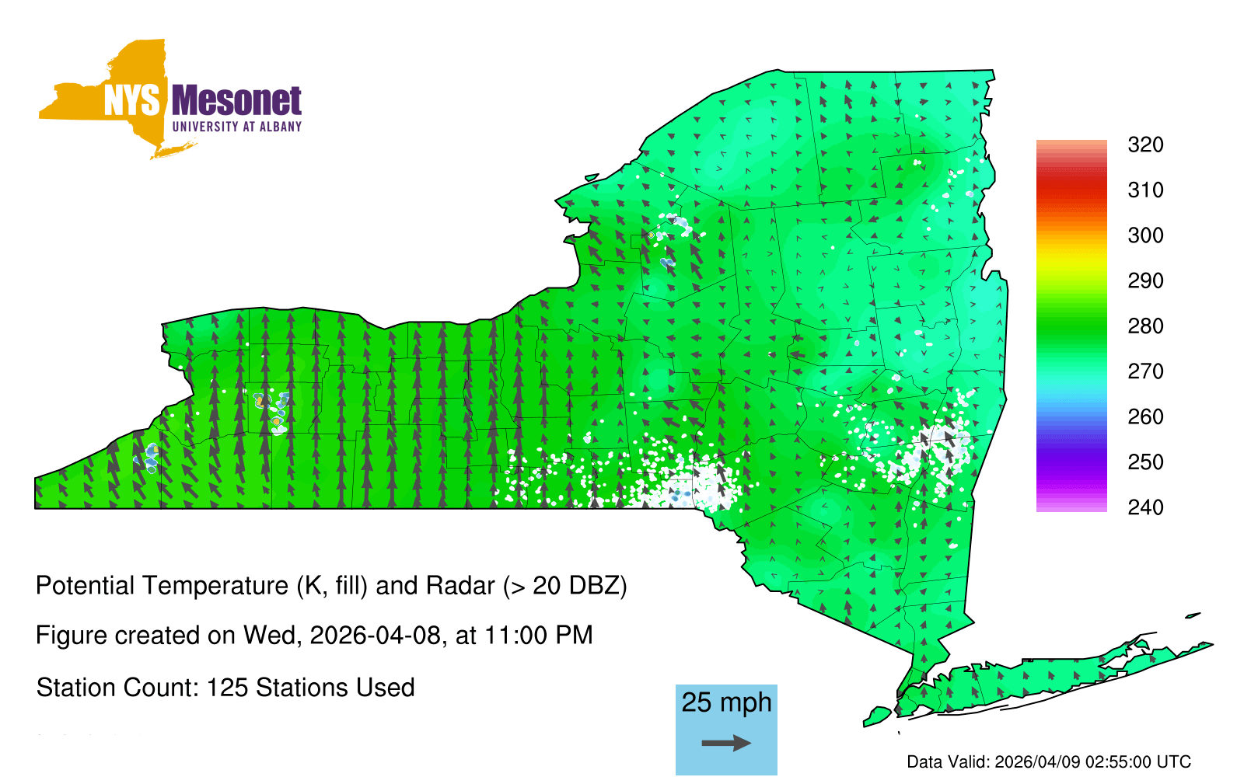Click the wind reference arrow under 25 mph

[x=726, y=744]
